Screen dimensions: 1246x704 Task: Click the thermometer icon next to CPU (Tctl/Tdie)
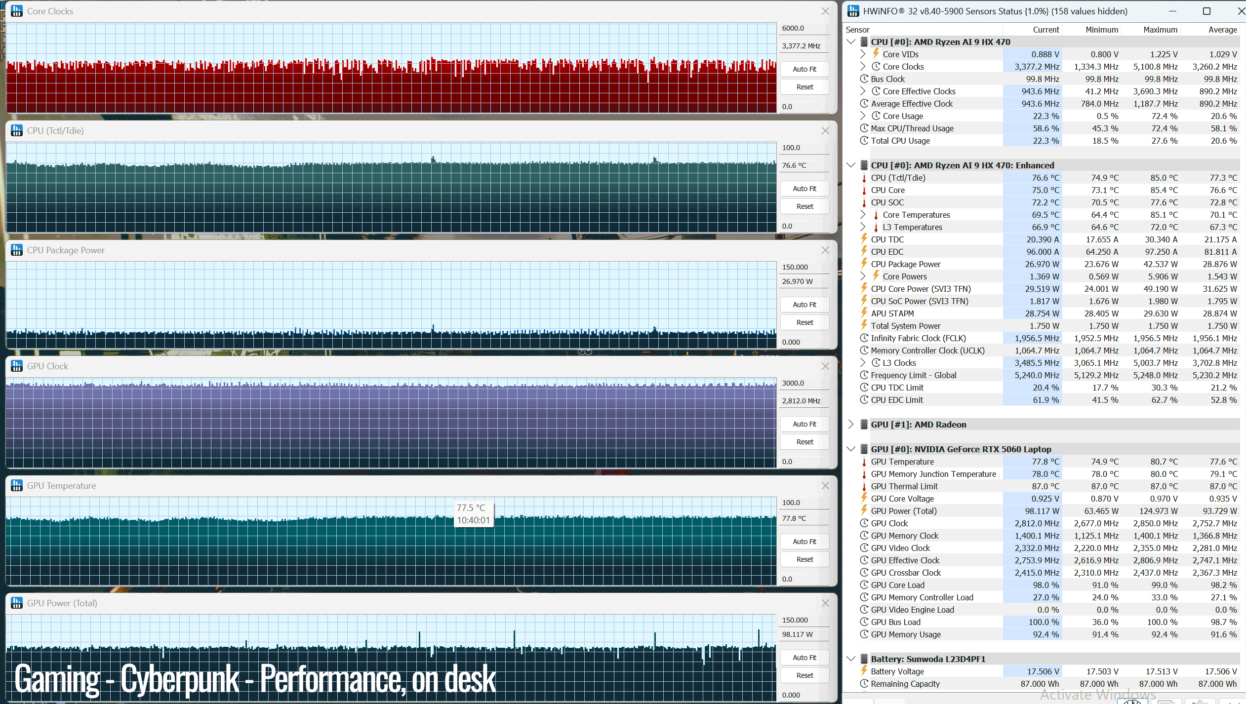tap(864, 178)
